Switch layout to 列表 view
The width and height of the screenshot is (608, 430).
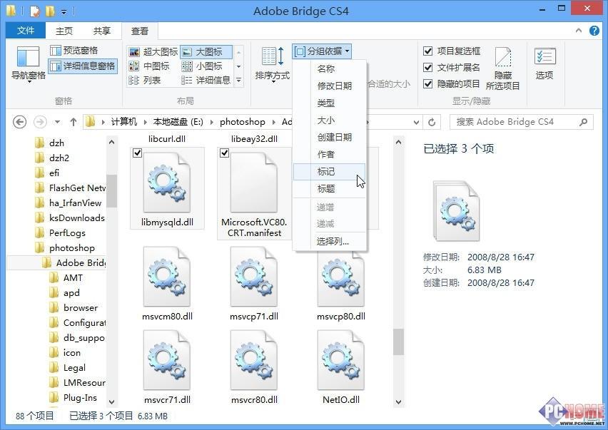click(x=145, y=80)
